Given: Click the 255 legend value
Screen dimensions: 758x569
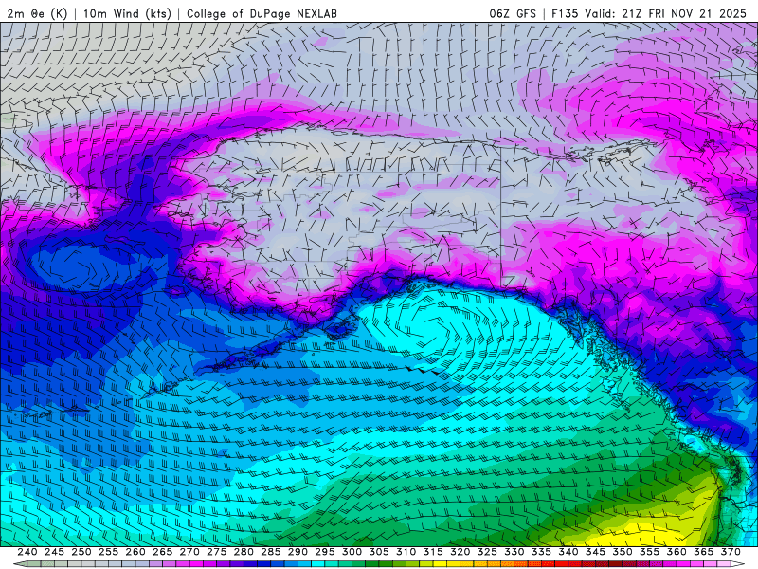Looking at the screenshot, I should [x=108, y=552].
